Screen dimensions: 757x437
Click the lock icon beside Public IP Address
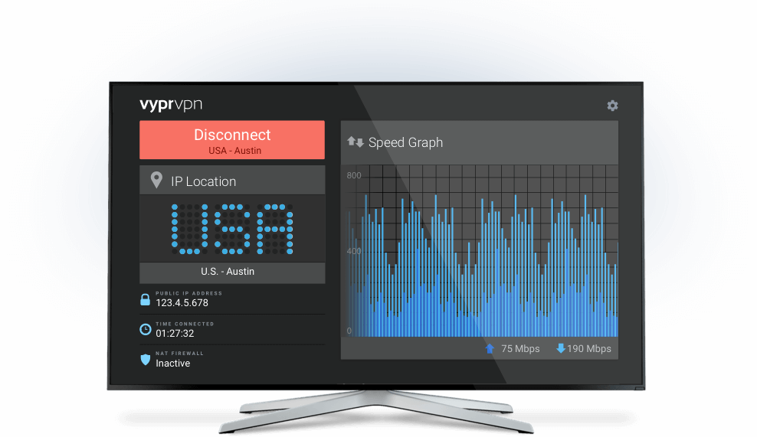[x=145, y=299]
